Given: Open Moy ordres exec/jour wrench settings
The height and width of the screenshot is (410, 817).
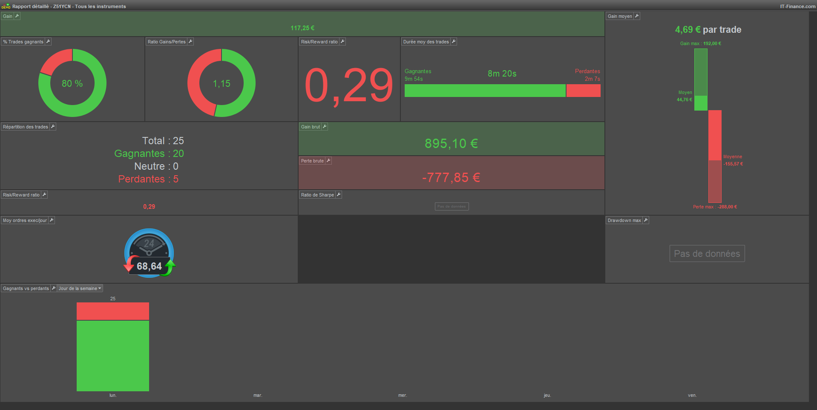Looking at the screenshot, I should [x=52, y=220].
